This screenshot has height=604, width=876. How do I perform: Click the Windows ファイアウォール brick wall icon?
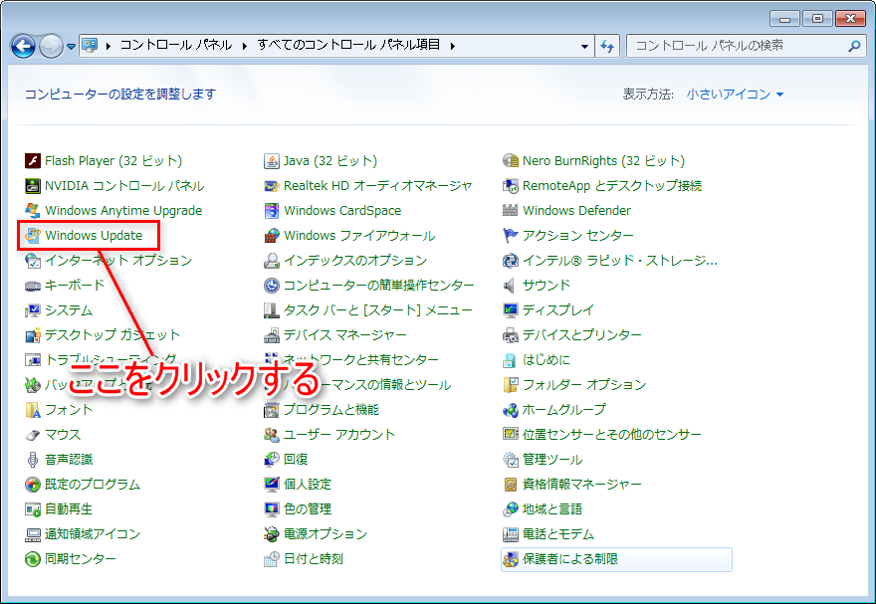click(272, 236)
